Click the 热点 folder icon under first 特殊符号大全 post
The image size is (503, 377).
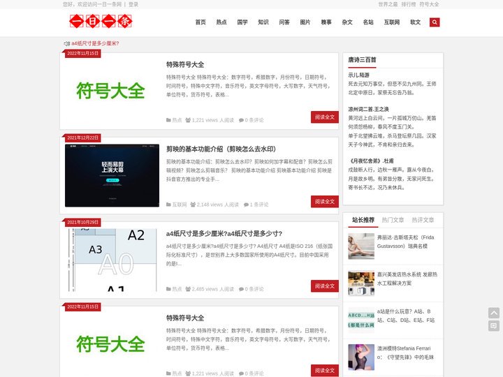click(168, 120)
